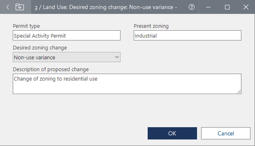Maximize the dialog window
The height and width of the screenshot is (146, 255).
(227, 7)
